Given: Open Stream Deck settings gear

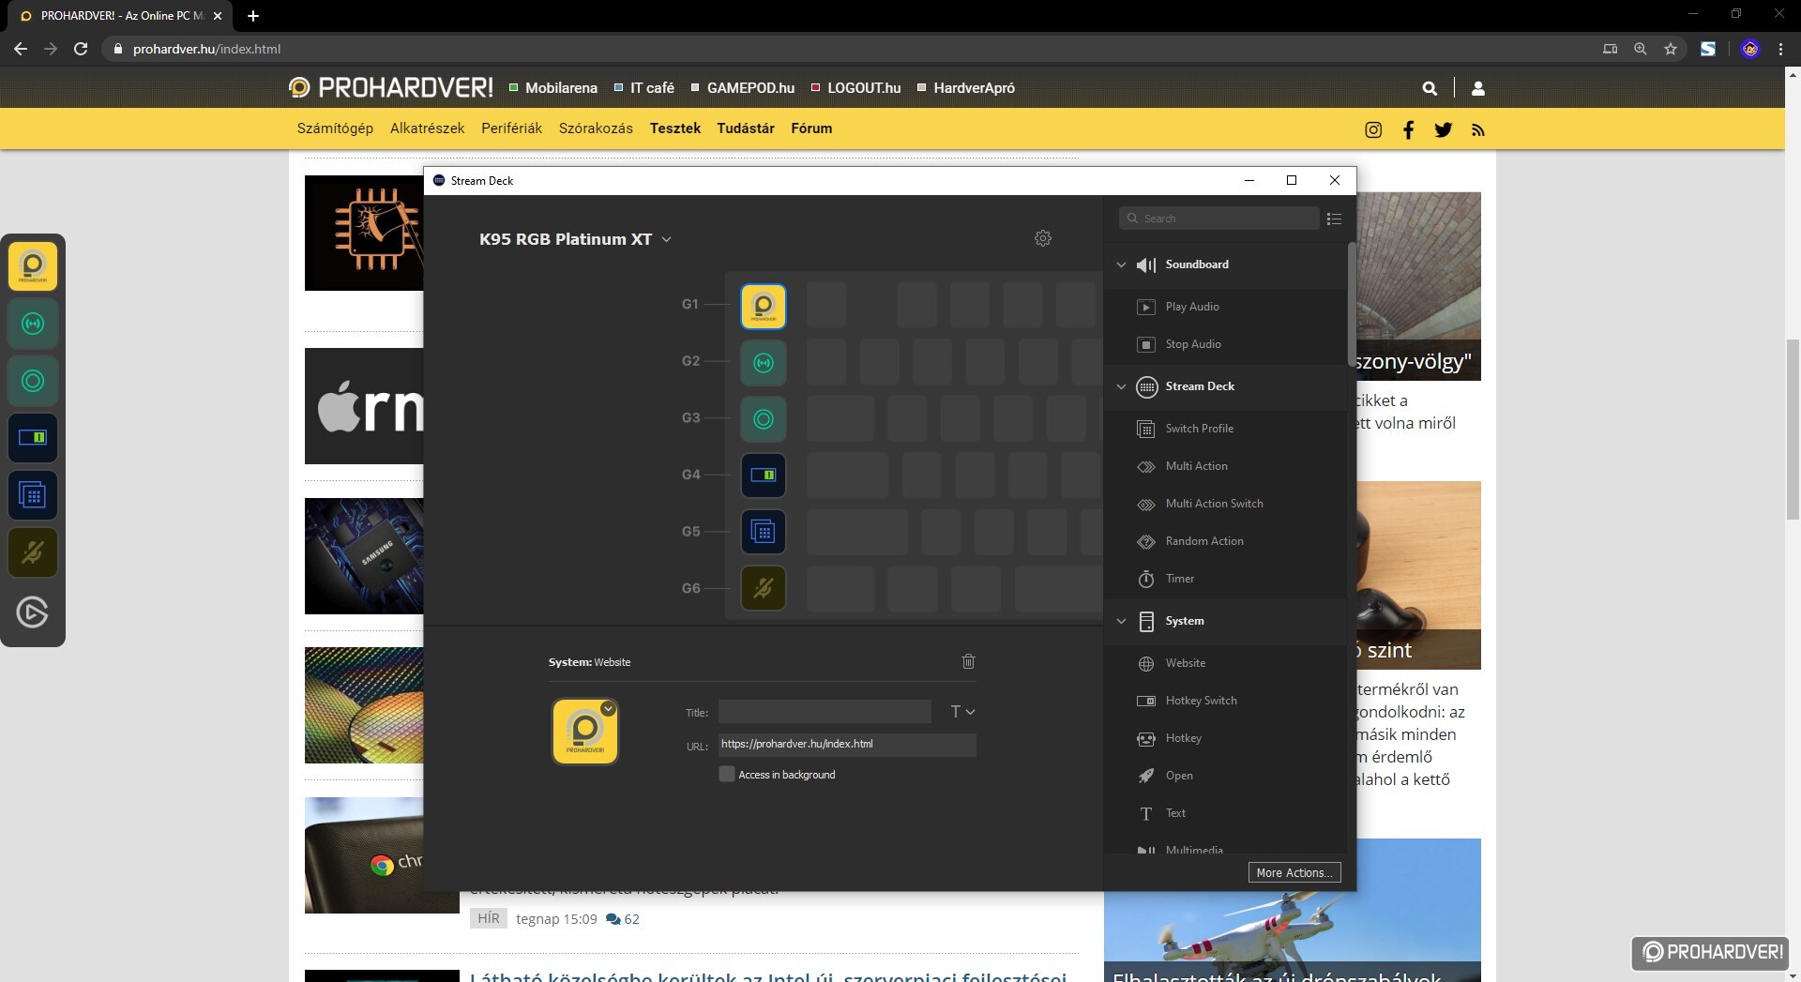Looking at the screenshot, I should (x=1042, y=238).
